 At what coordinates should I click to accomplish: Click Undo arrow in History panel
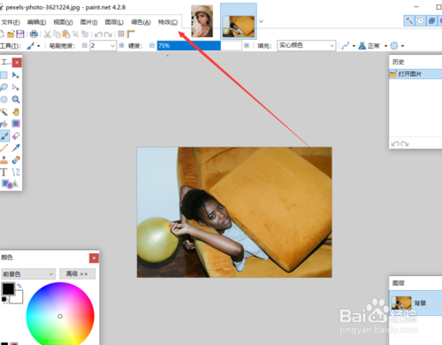395,143
